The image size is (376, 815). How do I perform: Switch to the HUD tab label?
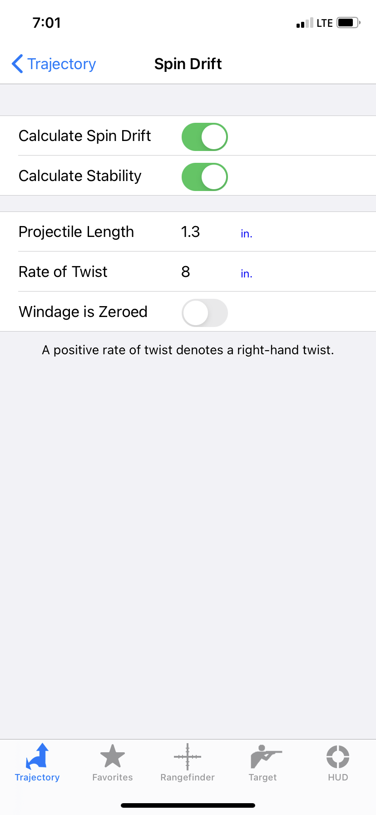tap(338, 777)
